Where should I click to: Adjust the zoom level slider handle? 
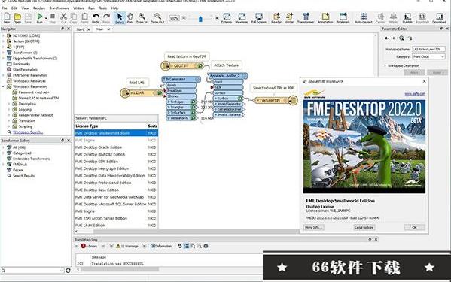[200, 19]
